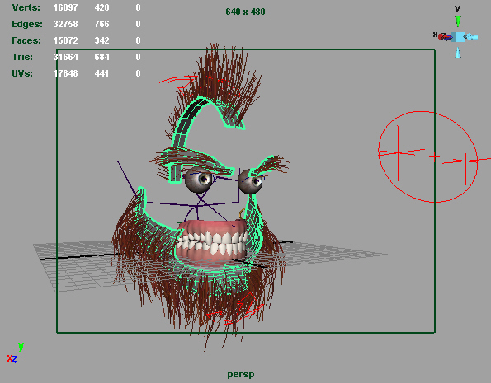Screen dimensions: 491x383
Task: Click the cyan cone right of view cube center
Action: click(471, 37)
